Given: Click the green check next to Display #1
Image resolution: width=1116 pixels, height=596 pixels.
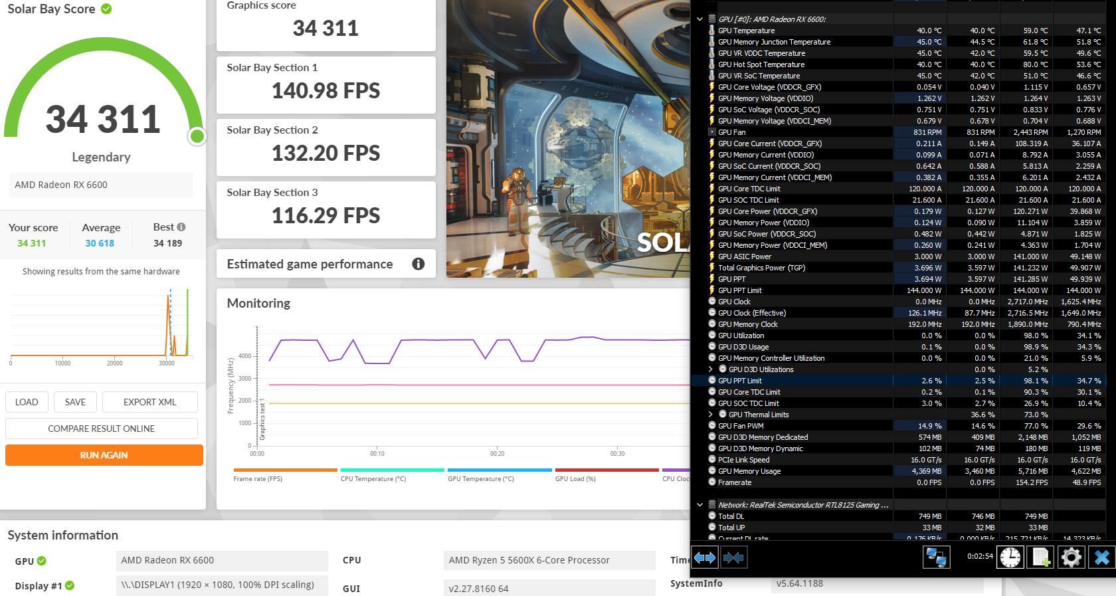Looking at the screenshot, I should pyautogui.click(x=70, y=585).
